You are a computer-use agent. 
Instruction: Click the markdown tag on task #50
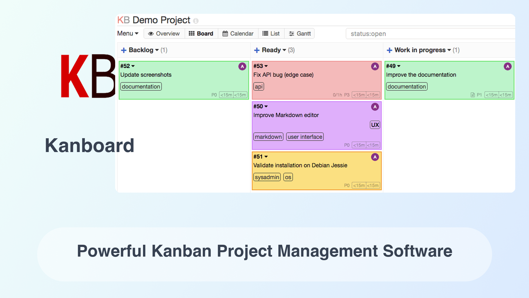[268, 137]
